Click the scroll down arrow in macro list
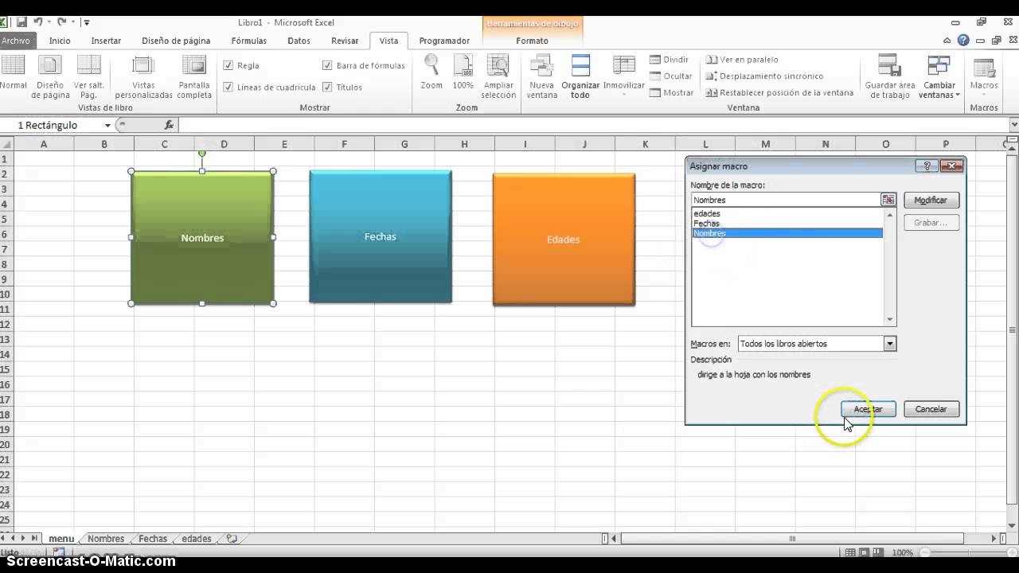 [890, 320]
